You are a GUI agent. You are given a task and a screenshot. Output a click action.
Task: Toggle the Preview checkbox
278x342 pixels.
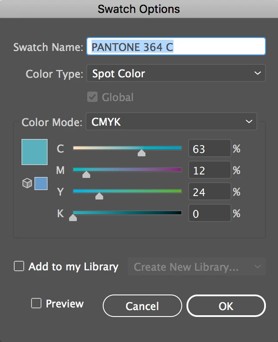(36, 304)
